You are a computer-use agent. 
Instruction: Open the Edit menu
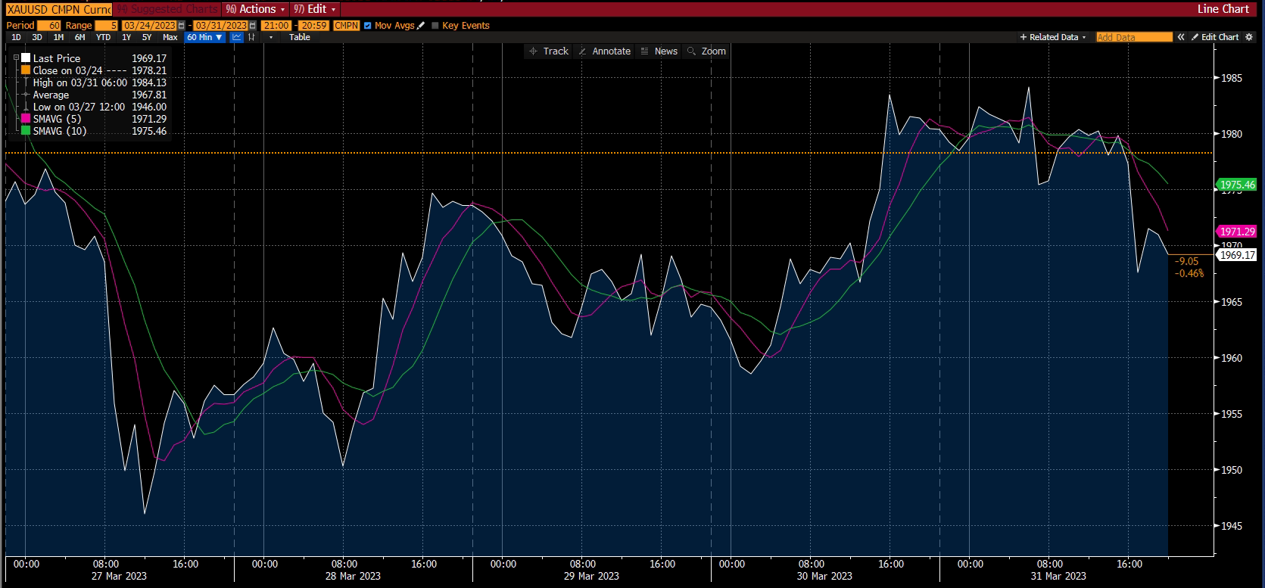point(314,9)
